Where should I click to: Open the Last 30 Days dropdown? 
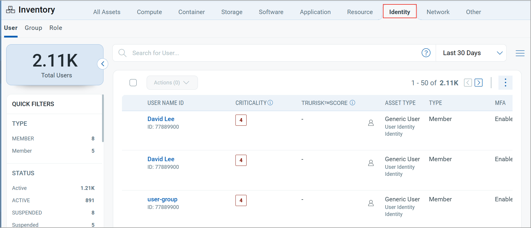(471, 53)
